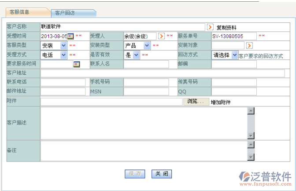Select the 客服信息 tab
Image resolution: width=296 pixels, height=191 pixels.
(20, 12)
